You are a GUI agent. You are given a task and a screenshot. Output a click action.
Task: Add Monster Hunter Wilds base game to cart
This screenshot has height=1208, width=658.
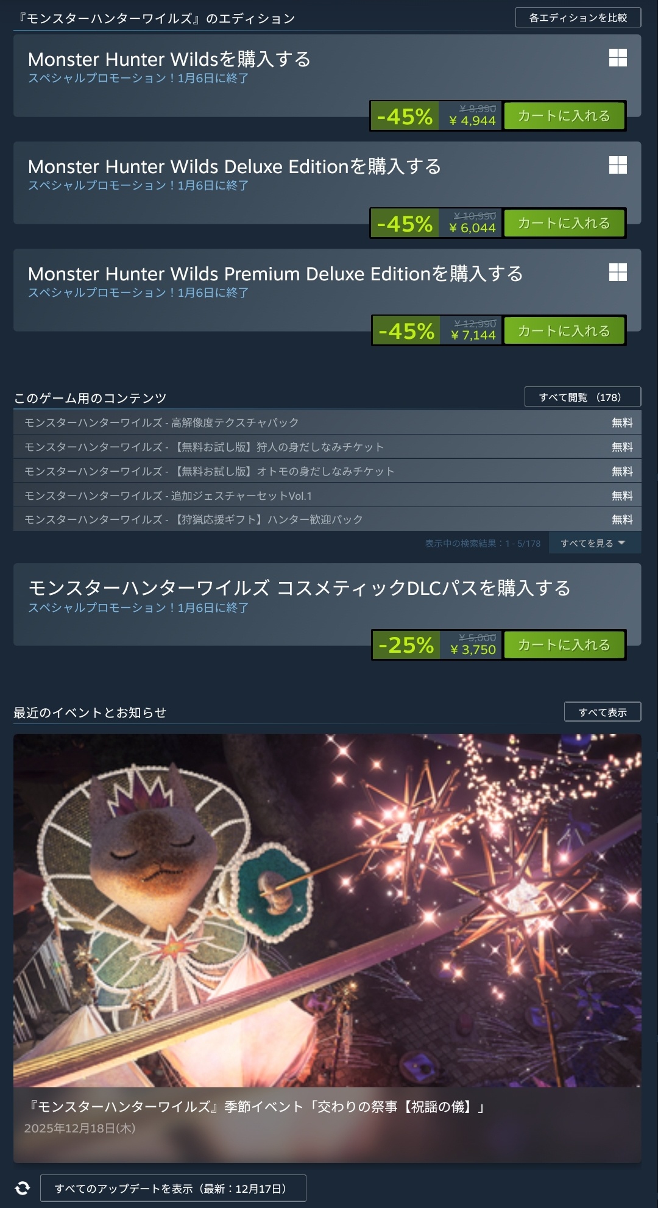[x=564, y=116]
